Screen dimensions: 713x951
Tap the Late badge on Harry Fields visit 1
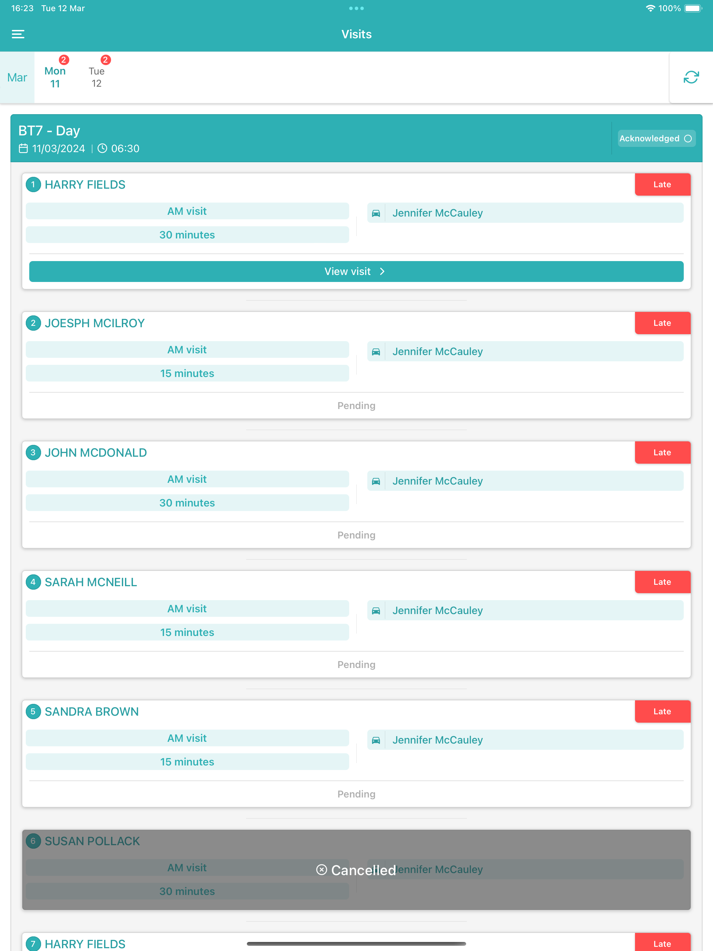pyautogui.click(x=662, y=184)
